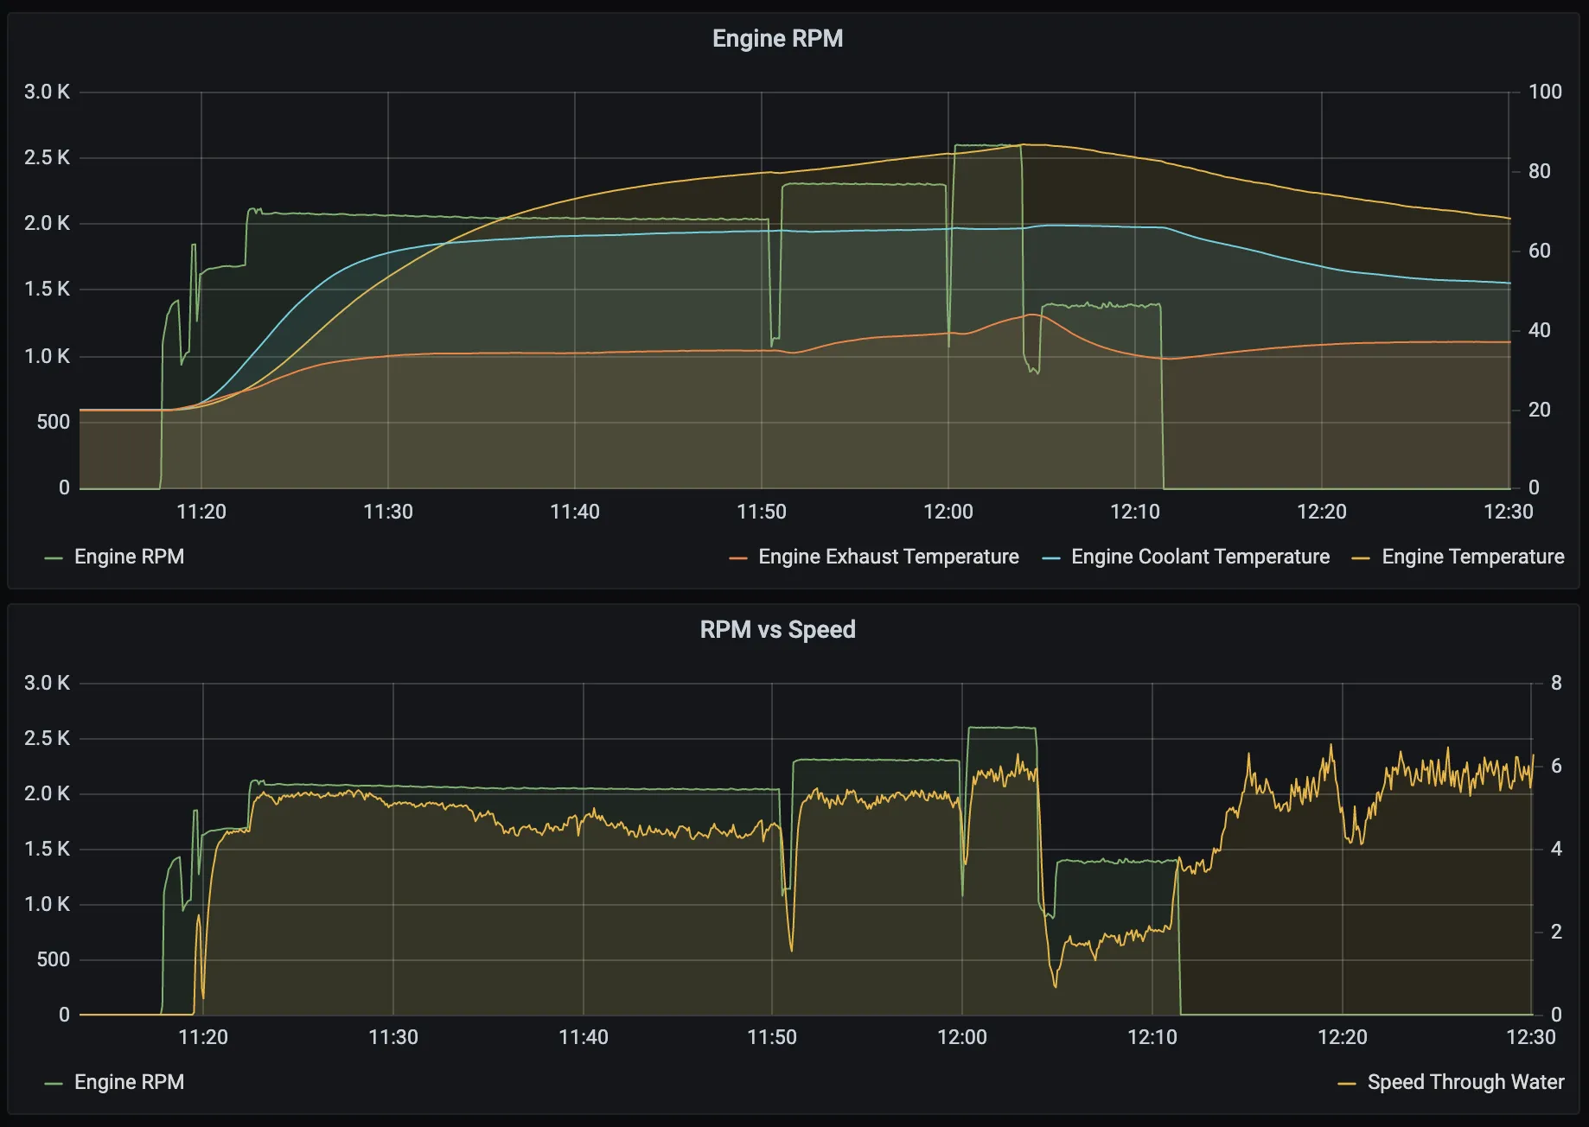Click 3.0 K axis label in Engine RPM panel
Viewport: 1589px width, 1127px height.
47,92
